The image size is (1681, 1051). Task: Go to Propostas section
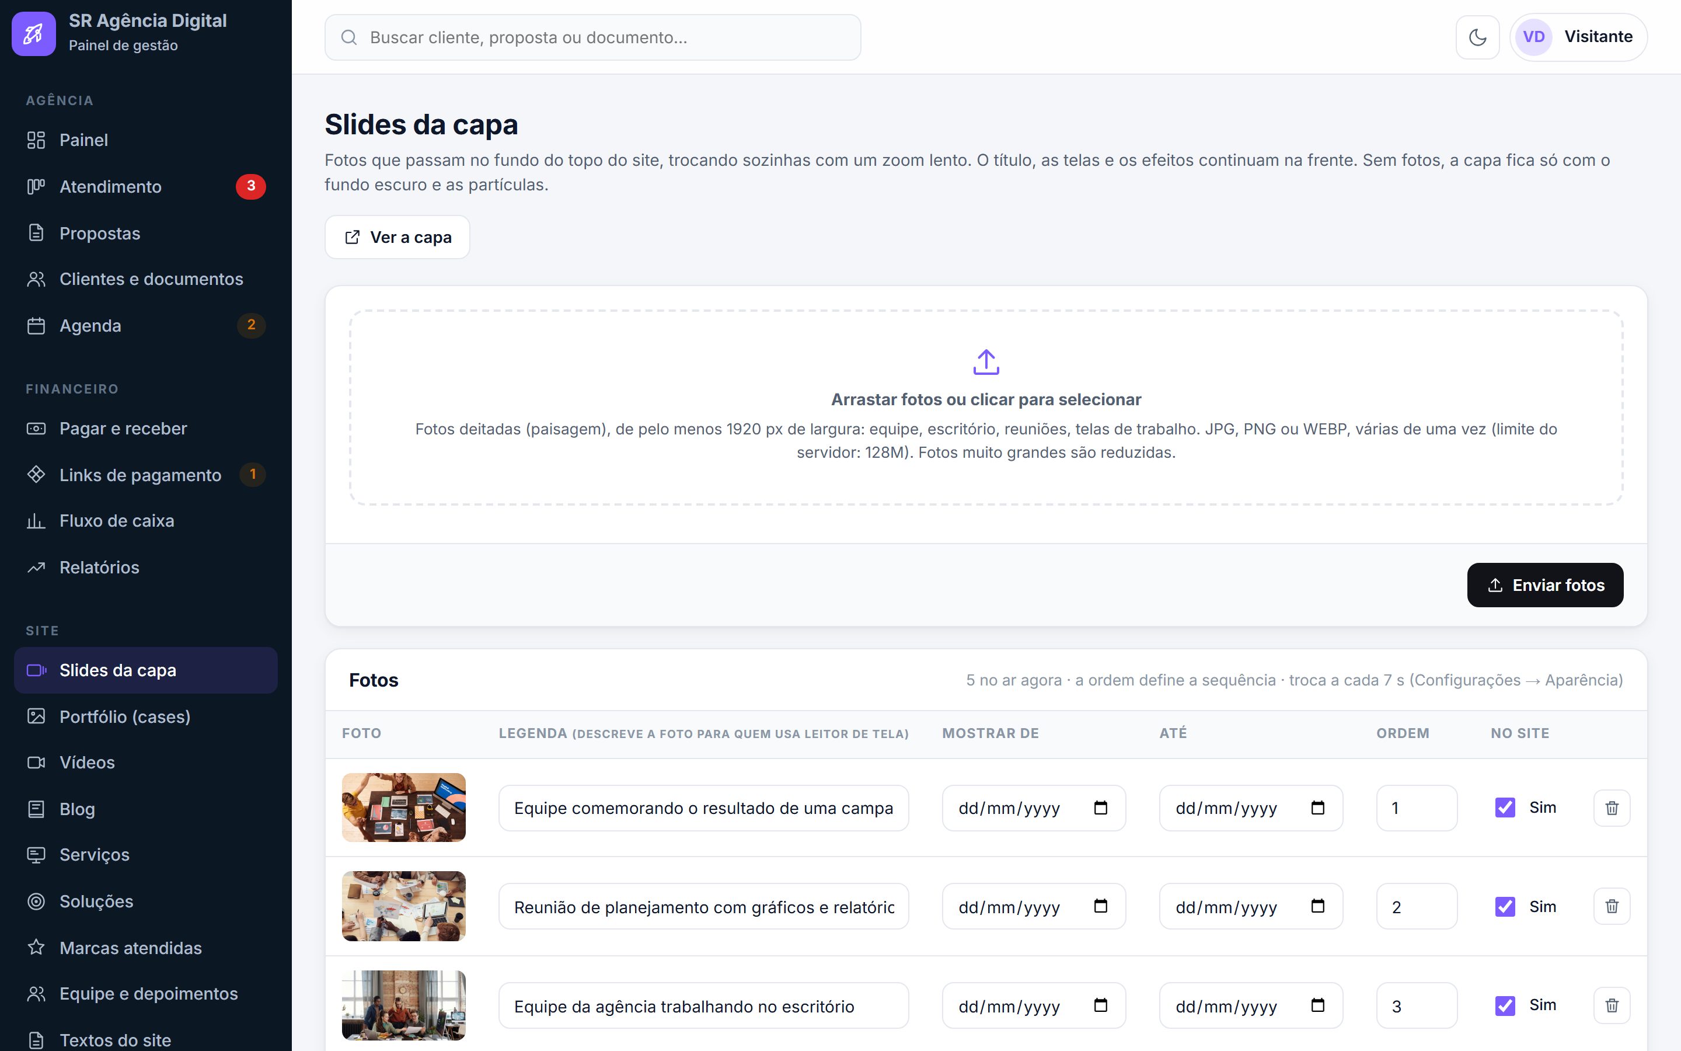[146, 233]
